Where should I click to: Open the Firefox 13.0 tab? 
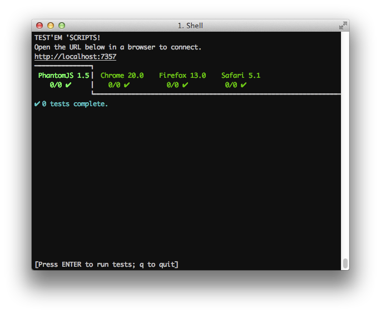[182, 76]
